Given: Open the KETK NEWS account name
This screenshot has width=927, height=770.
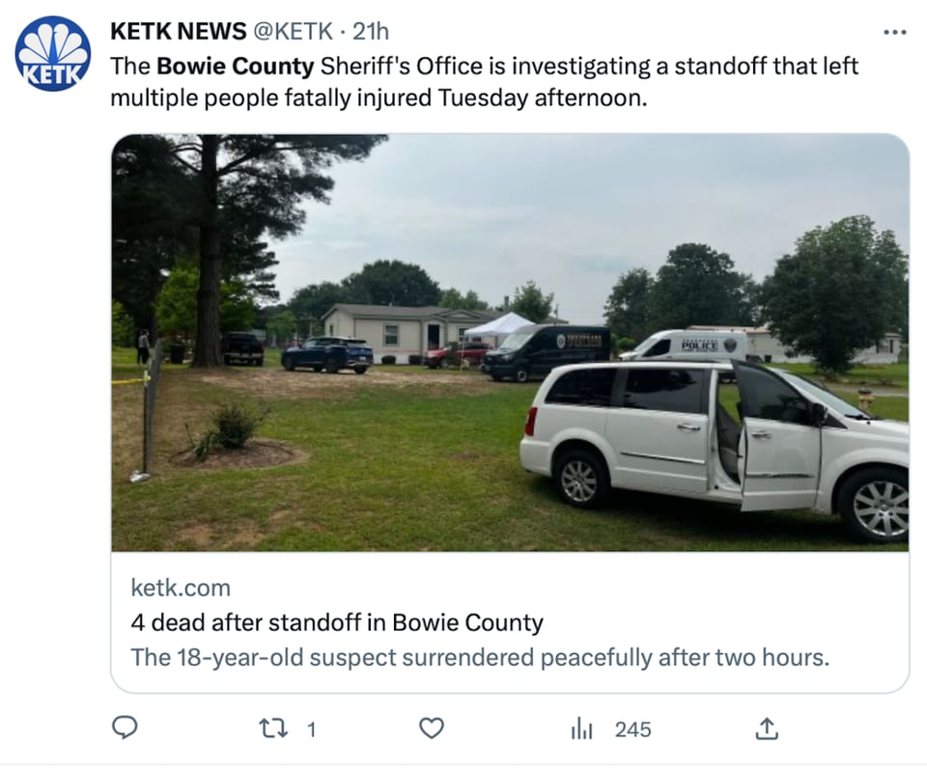Looking at the screenshot, I should click(x=178, y=31).
